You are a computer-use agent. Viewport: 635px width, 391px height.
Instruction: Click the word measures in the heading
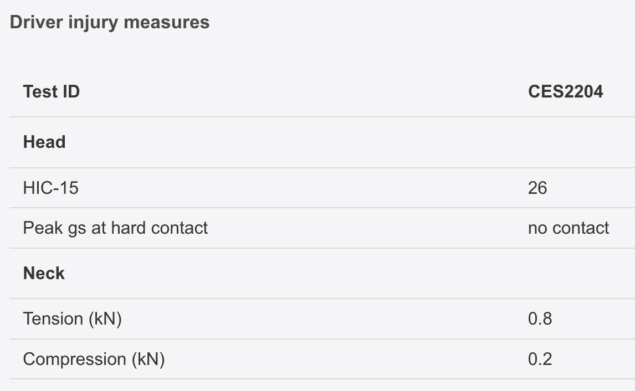166,22
